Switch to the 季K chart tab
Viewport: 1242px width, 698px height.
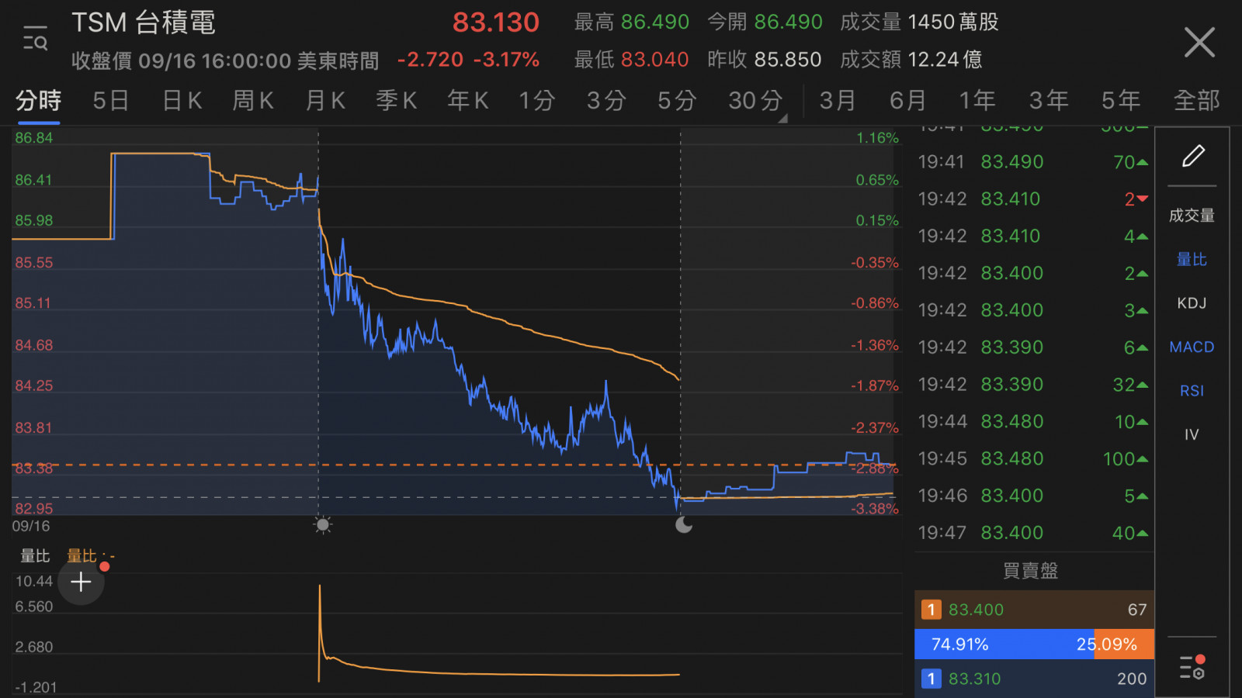tap(397, 101)
